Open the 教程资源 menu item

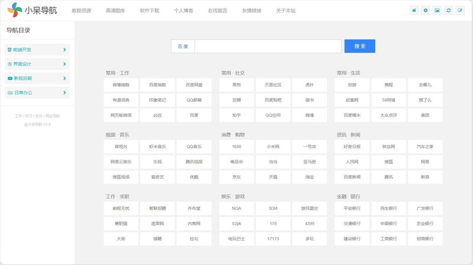82,11
